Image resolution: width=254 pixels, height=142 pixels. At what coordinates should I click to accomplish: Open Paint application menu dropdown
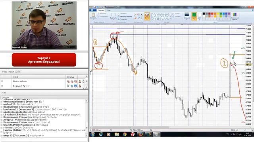(92, 10)
